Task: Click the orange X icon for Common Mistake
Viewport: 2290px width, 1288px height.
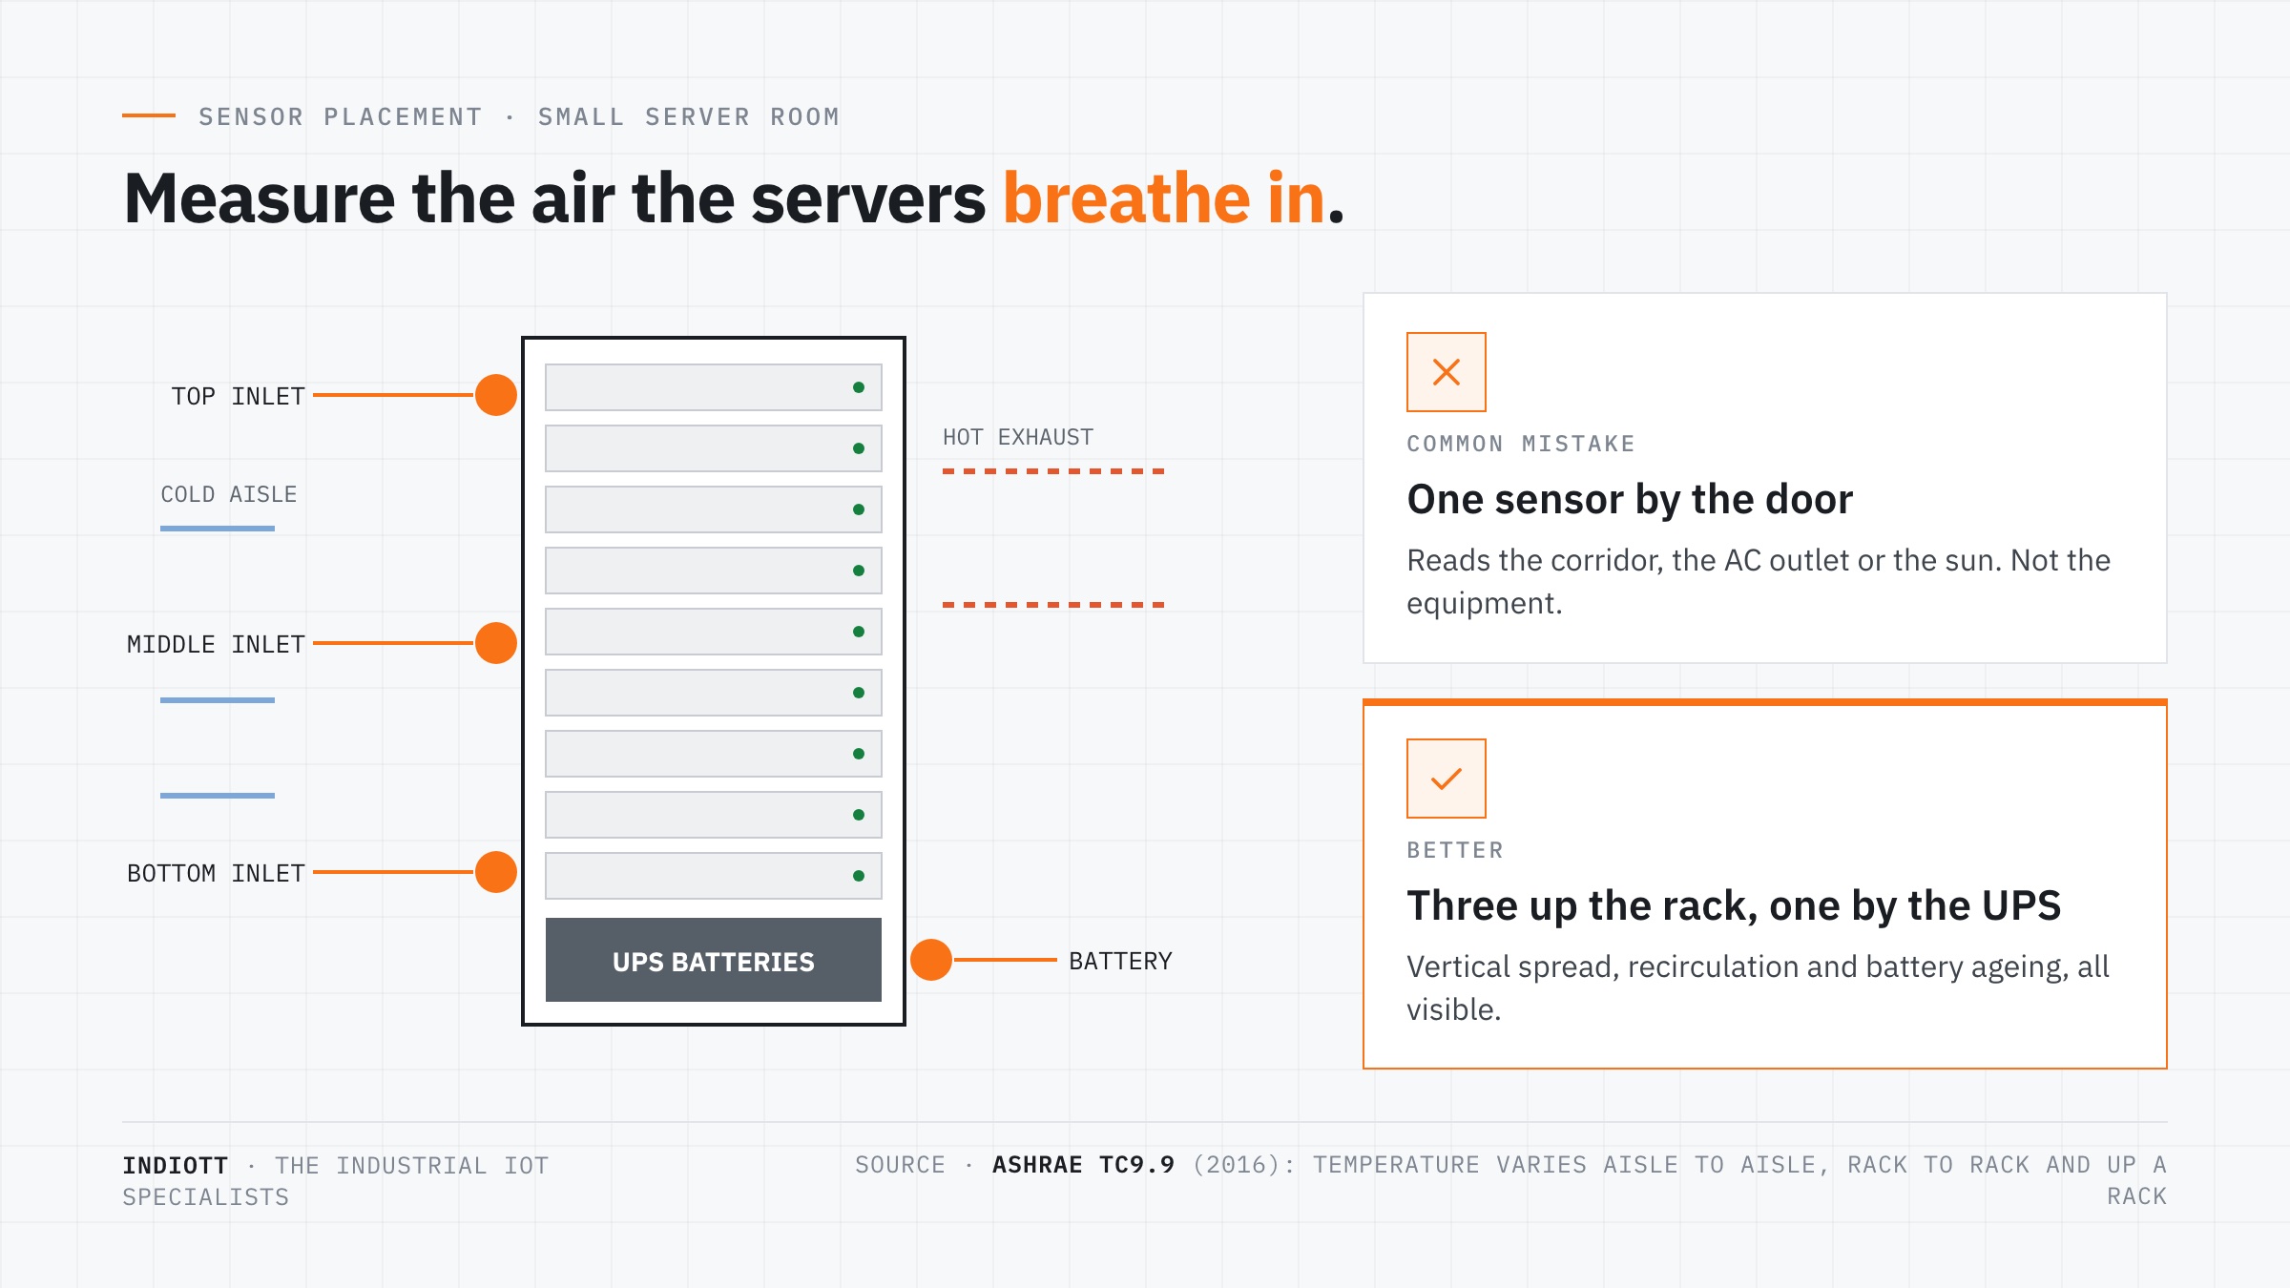Action: tap(1446, 372)
